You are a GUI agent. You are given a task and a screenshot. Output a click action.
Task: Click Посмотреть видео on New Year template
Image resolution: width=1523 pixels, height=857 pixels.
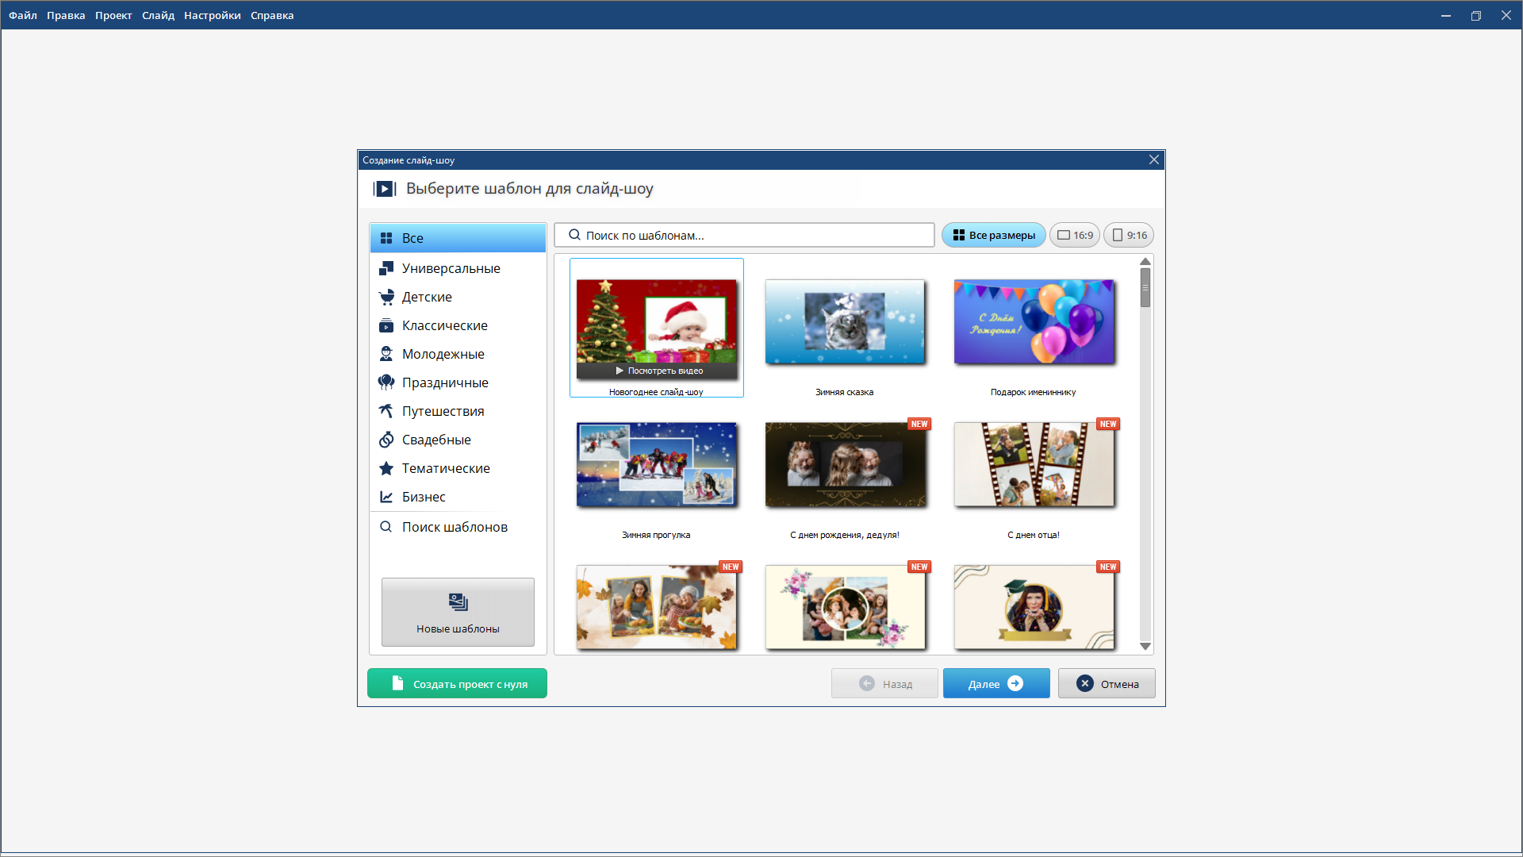pos(658,371)
